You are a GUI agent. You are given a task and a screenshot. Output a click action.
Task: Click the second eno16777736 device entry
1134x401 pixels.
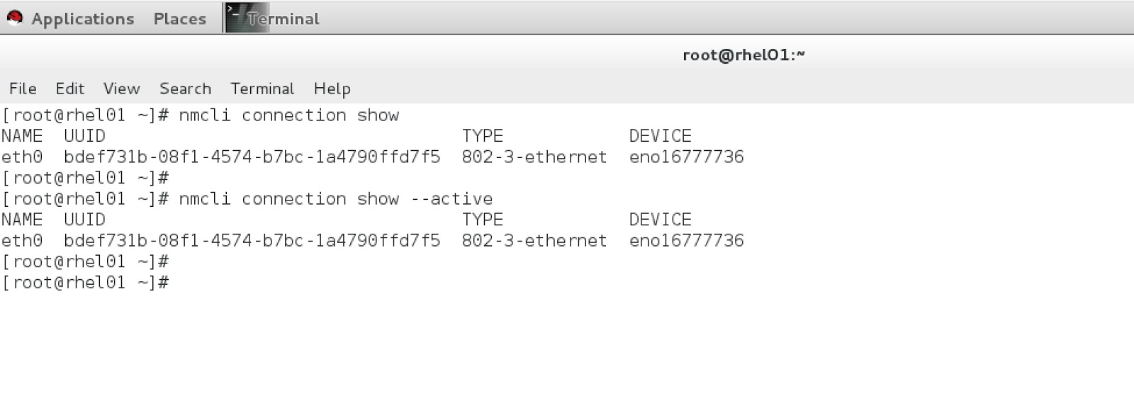click(x=686, y=241)
